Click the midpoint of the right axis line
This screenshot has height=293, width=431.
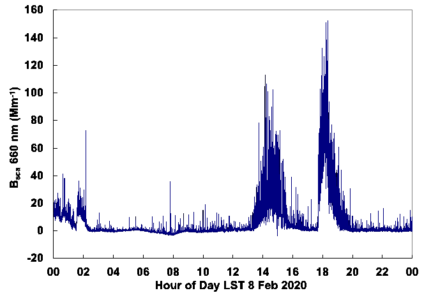pyautogui.click(x=412, y=132)
